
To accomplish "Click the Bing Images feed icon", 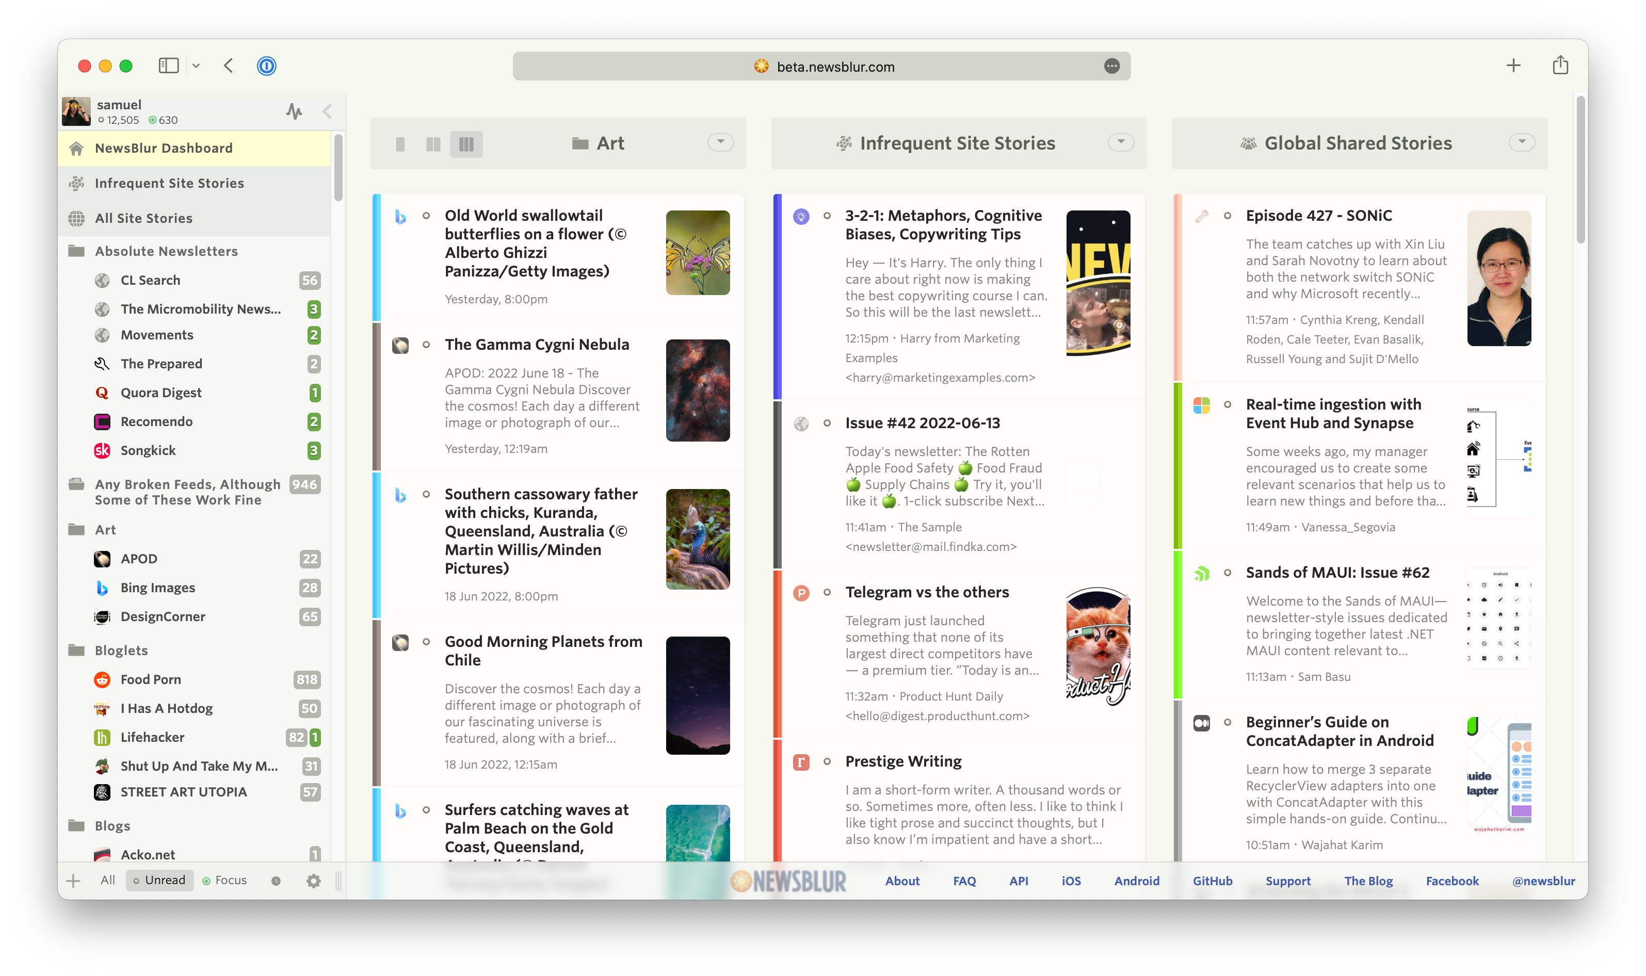I will pos(102,588).
